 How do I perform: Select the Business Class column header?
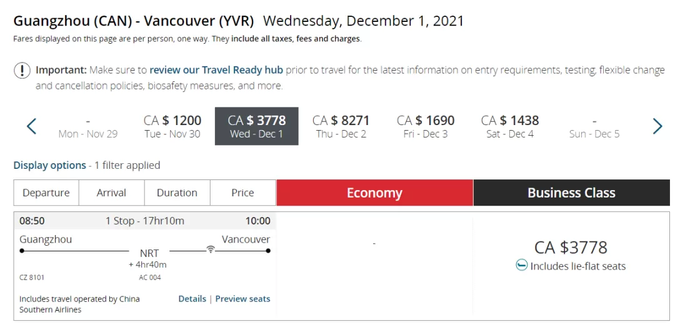click(572, 193)
